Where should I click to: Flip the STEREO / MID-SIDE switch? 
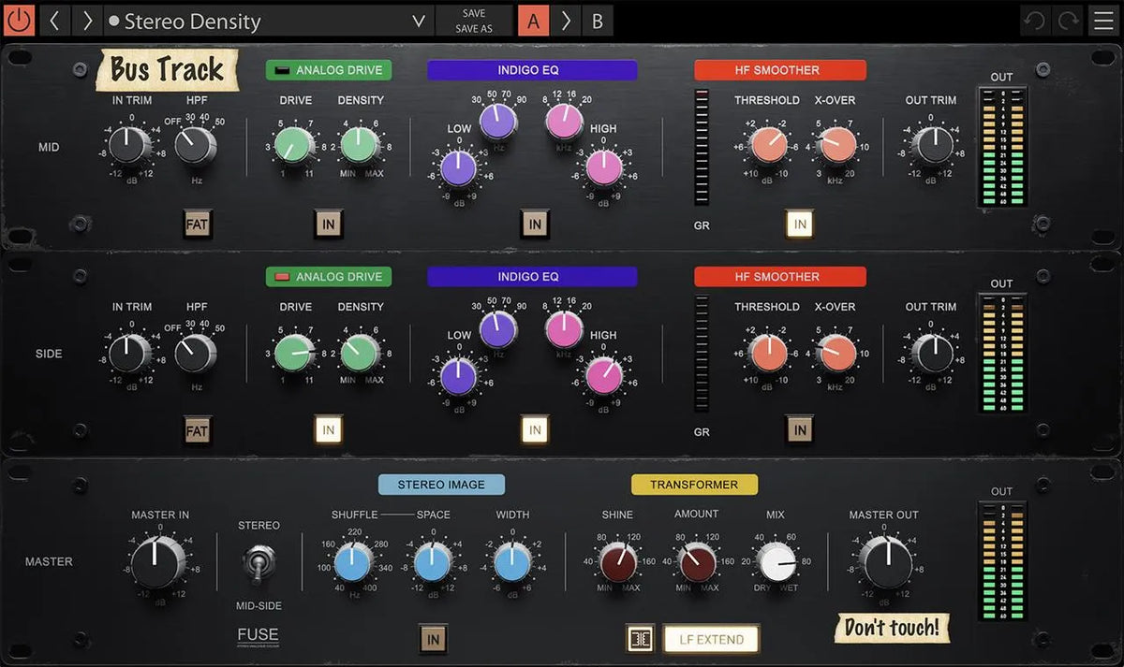click(x=259, y=562)
